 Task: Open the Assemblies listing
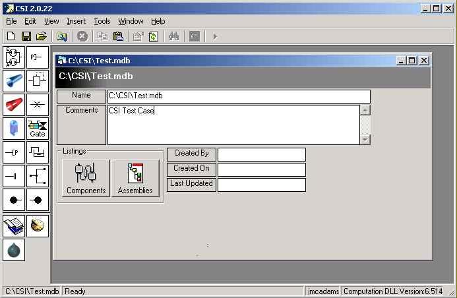(135, 178)
